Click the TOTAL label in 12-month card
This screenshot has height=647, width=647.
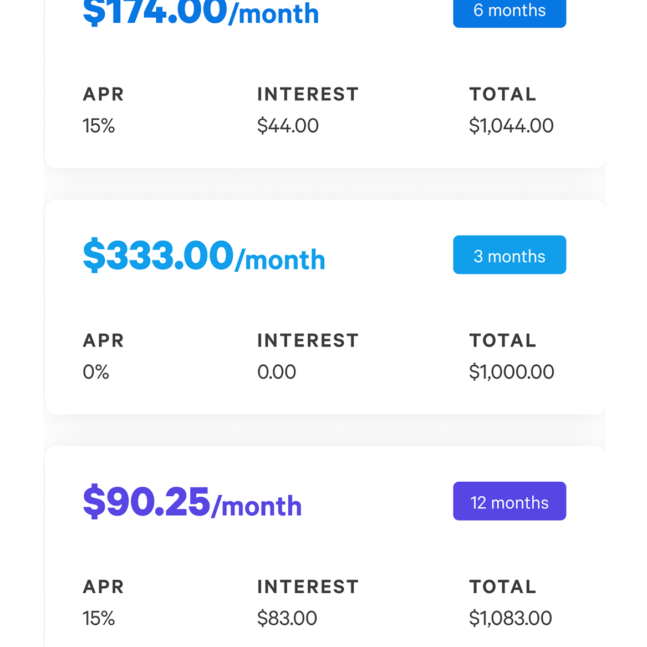tap(503, 587)
